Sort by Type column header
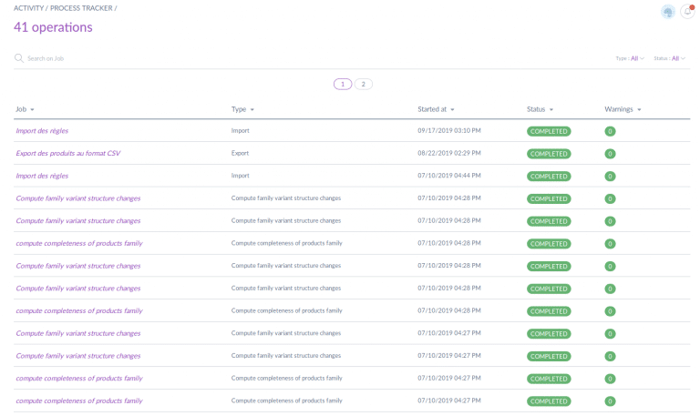 click(x=242, y=109)
